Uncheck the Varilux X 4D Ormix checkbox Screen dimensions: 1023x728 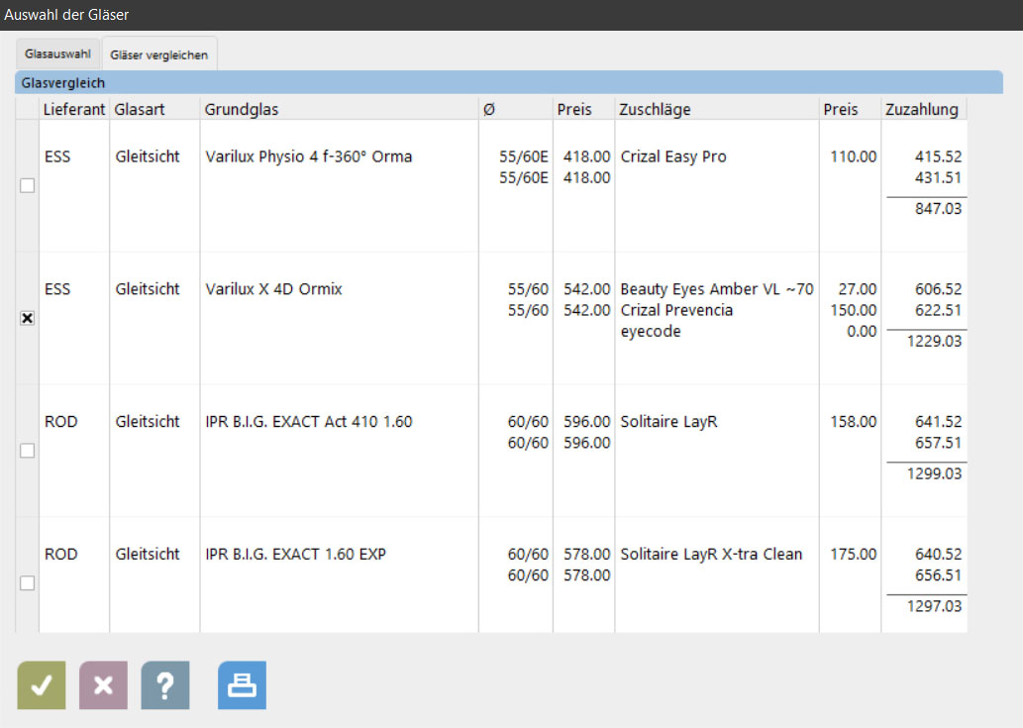click(x=28, y=318)
